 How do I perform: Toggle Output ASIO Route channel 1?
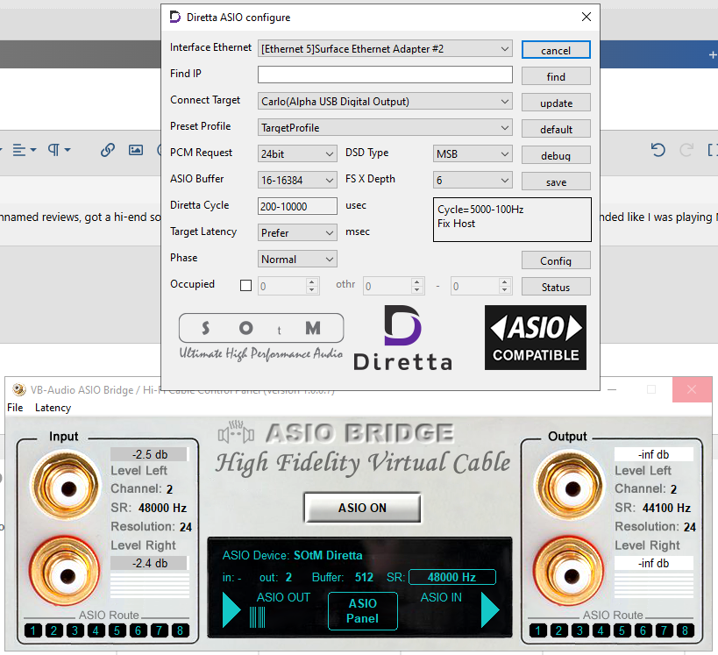(537, 630)
